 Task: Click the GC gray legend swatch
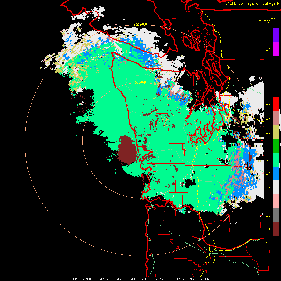tap(276, 215)
